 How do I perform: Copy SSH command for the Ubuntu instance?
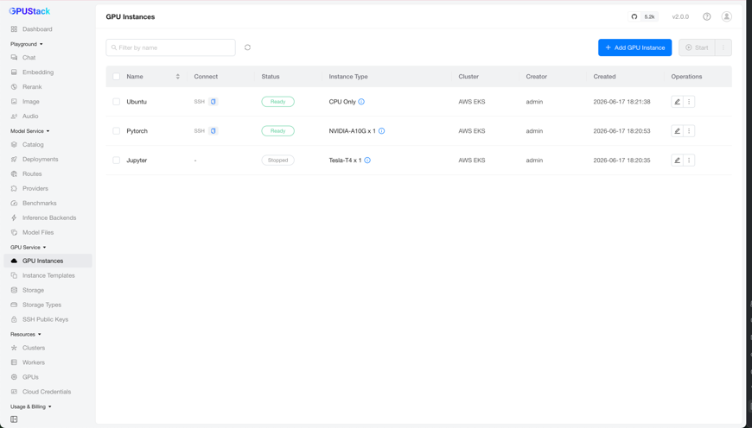click(x=213, y=102)
